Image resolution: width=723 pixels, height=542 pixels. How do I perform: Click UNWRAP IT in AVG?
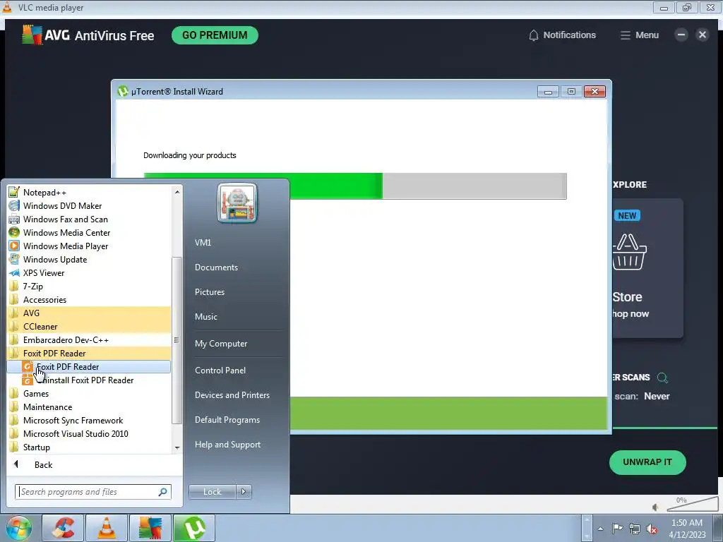coord(647,462)
